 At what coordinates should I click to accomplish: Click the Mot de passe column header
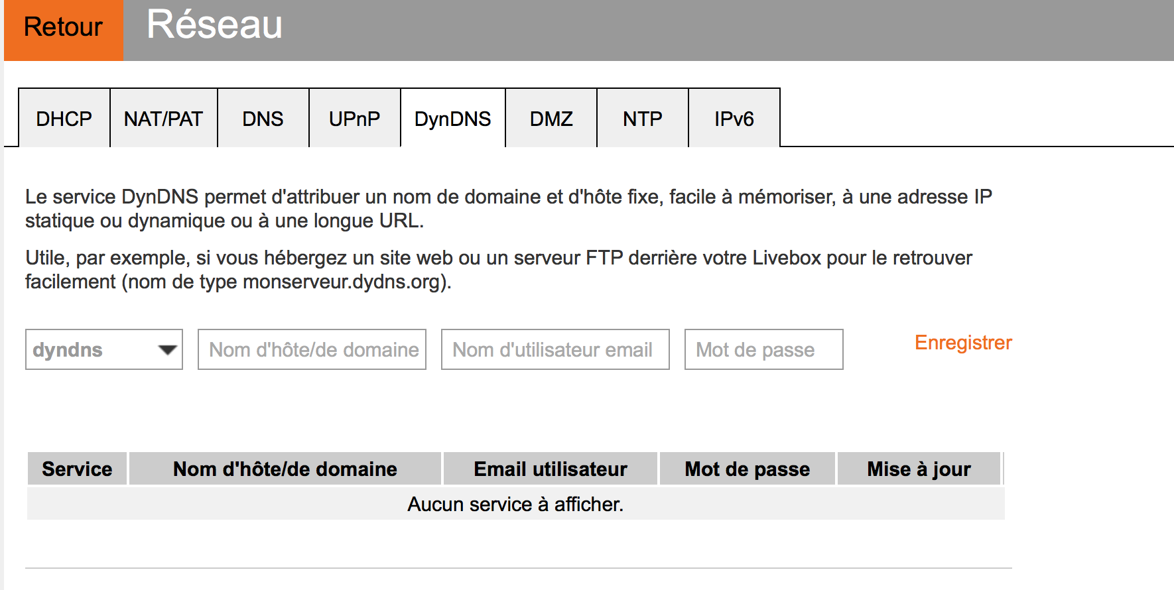point(748,469)
